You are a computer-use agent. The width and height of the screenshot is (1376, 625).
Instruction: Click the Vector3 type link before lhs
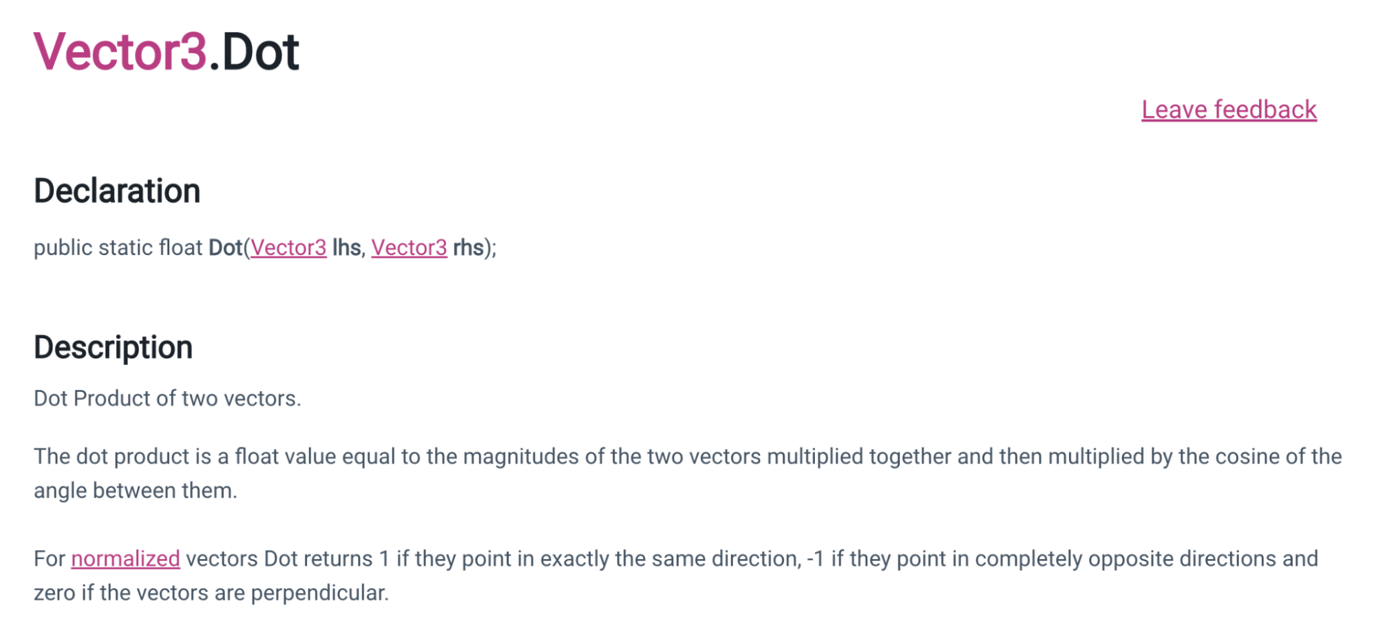pos(288,248)
